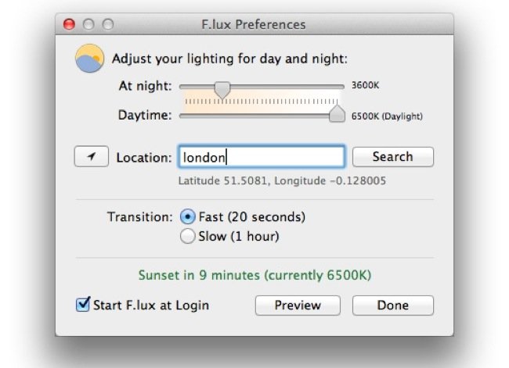Select the Fast (20 seconds) transition
Screen dimensions: 509x368
(x=188, y=216)
